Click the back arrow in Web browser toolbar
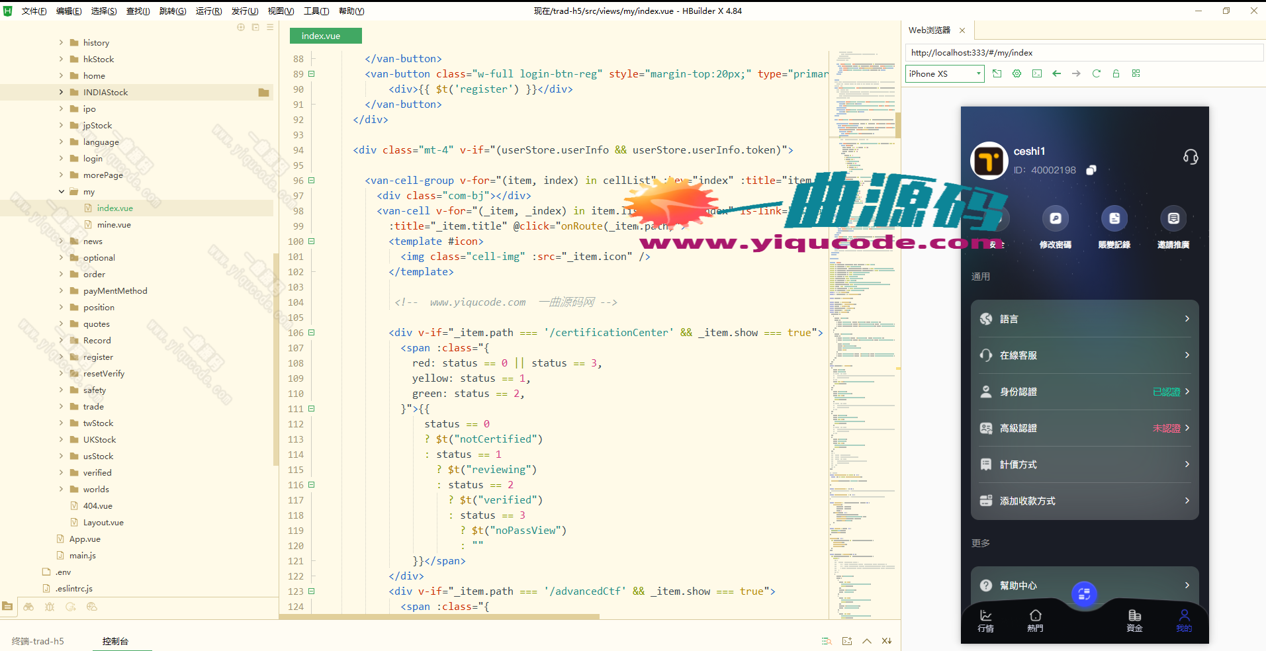The width and height of the screenshot is (1266, 651). coord(1056,73)
